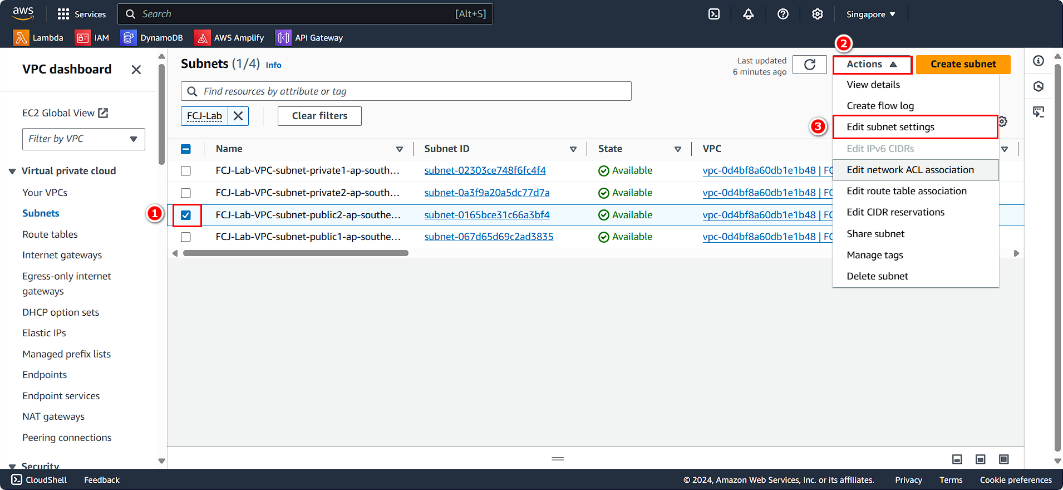Open the AWS Amplify shortcut

click(x=230, y=38)
